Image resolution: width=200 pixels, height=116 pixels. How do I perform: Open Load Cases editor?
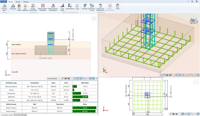coord(62,7)
